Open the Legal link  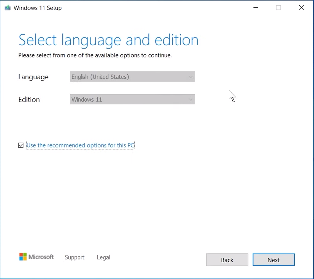pyautogui.click(x=103, y=258)
